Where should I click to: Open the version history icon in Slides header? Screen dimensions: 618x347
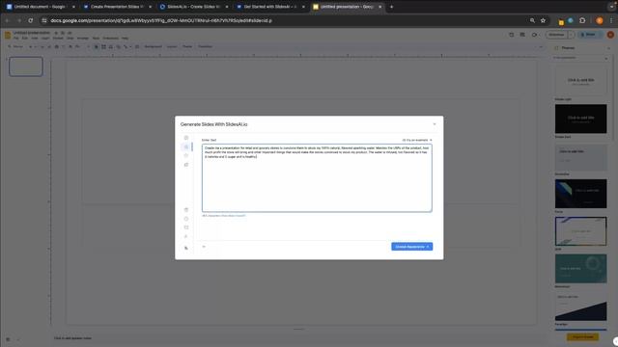point(511,35)
